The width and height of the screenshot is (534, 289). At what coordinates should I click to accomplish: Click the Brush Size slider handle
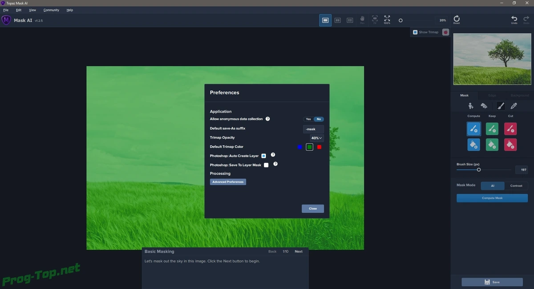pos(479,169)
